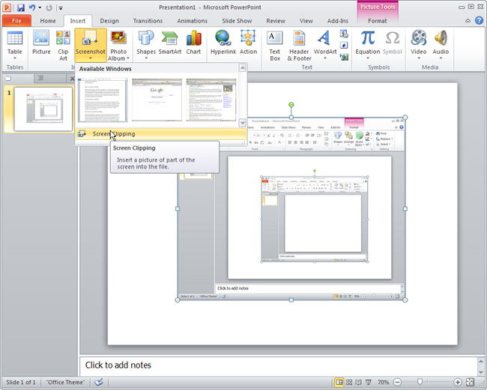This screenshot has width=487, height=390.
Task: Click the 70% zoom level button
Action: (384, 382)
